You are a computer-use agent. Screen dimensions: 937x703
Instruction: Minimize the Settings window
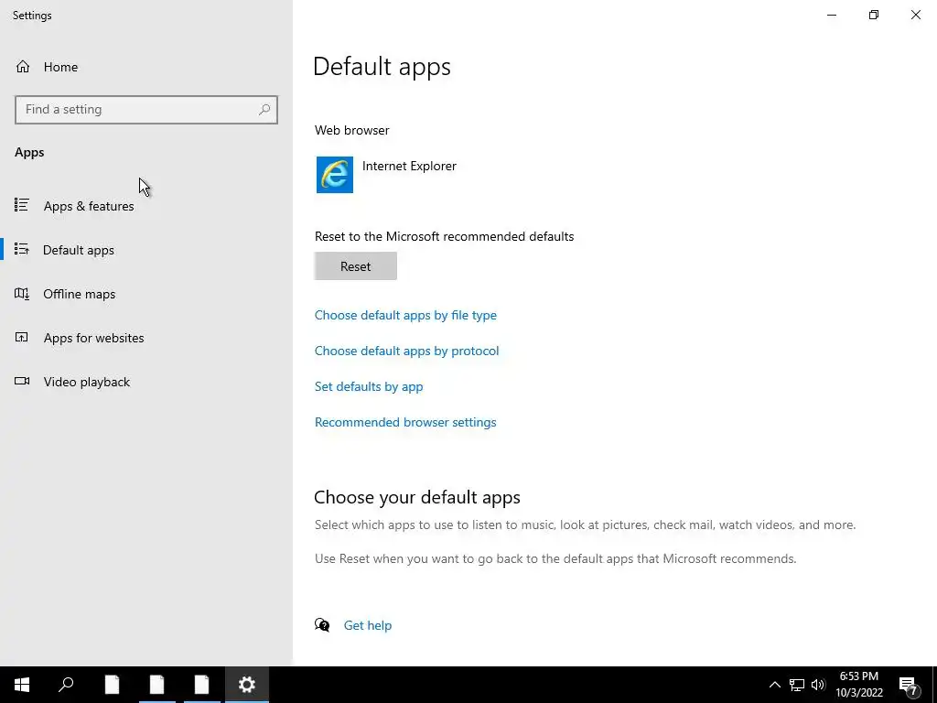831,15
